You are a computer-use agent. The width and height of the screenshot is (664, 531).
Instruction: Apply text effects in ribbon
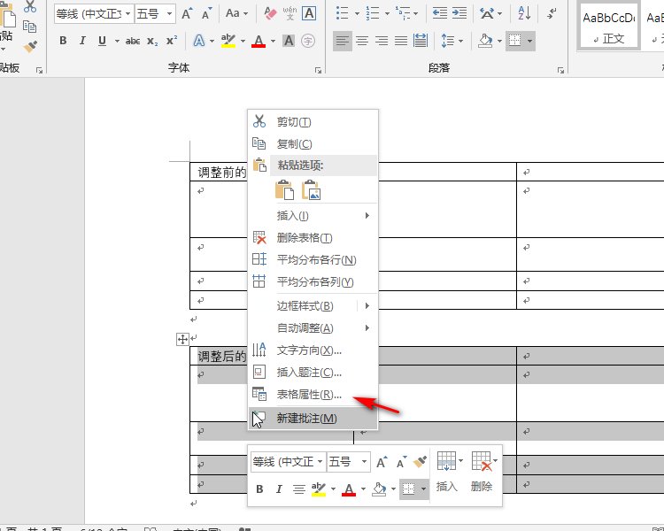tap(198, 41)
